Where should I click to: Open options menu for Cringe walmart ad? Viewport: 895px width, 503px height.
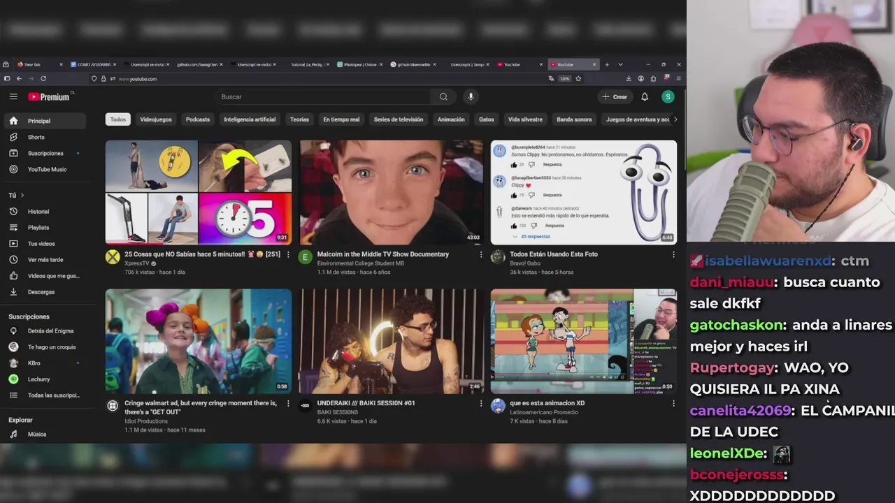coord(288,404)
